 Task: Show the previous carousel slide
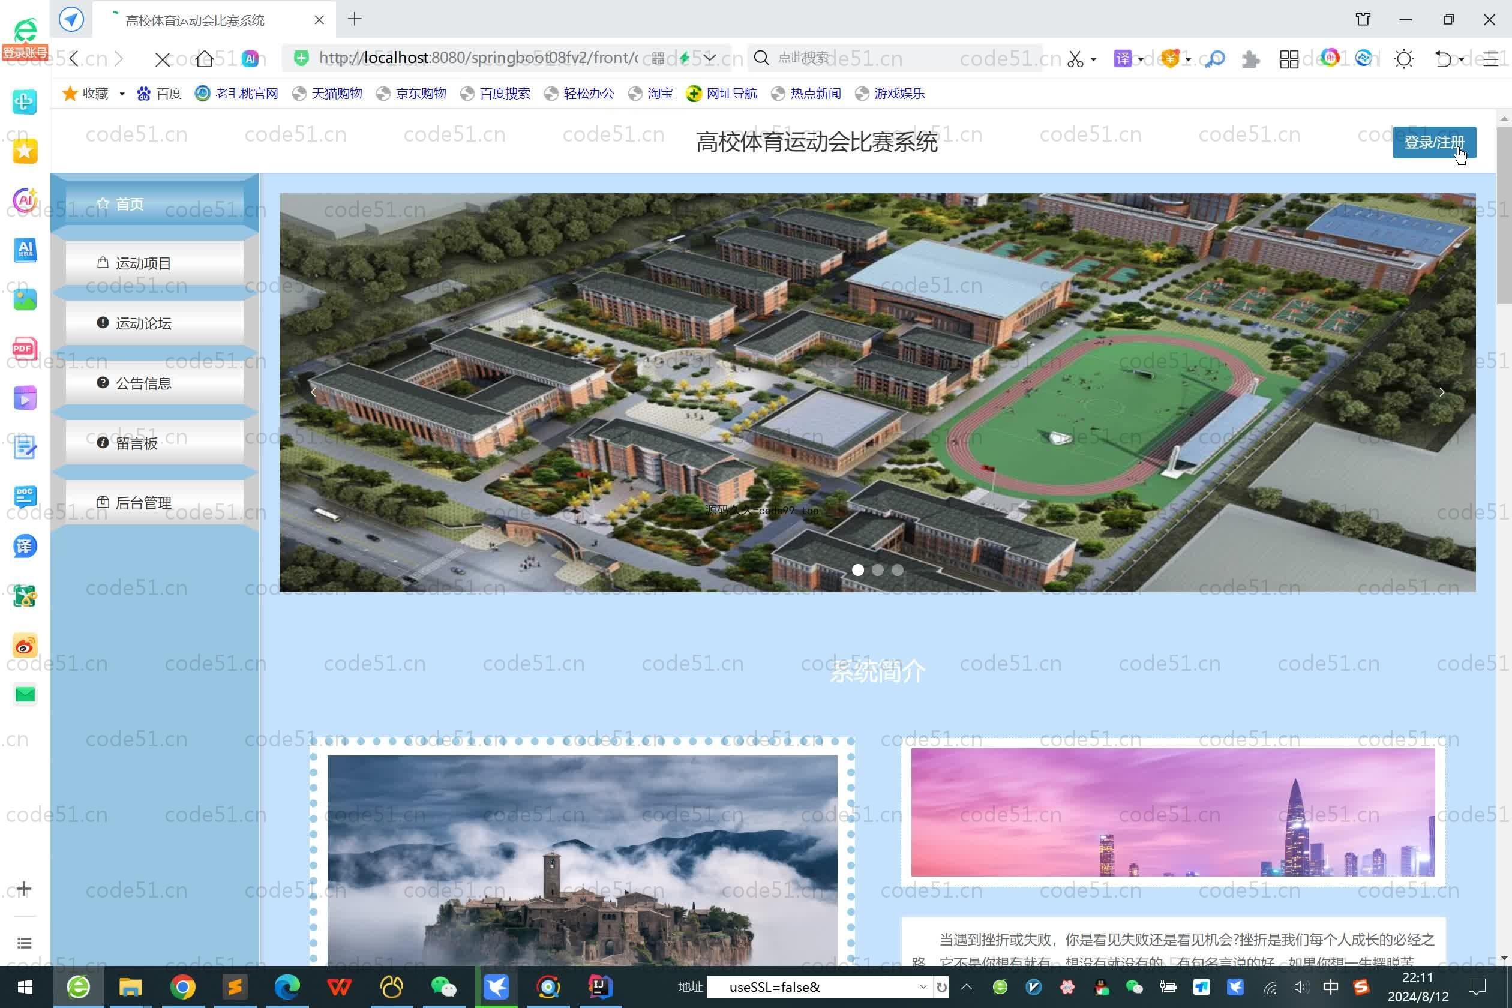click(x=313, y=392)
